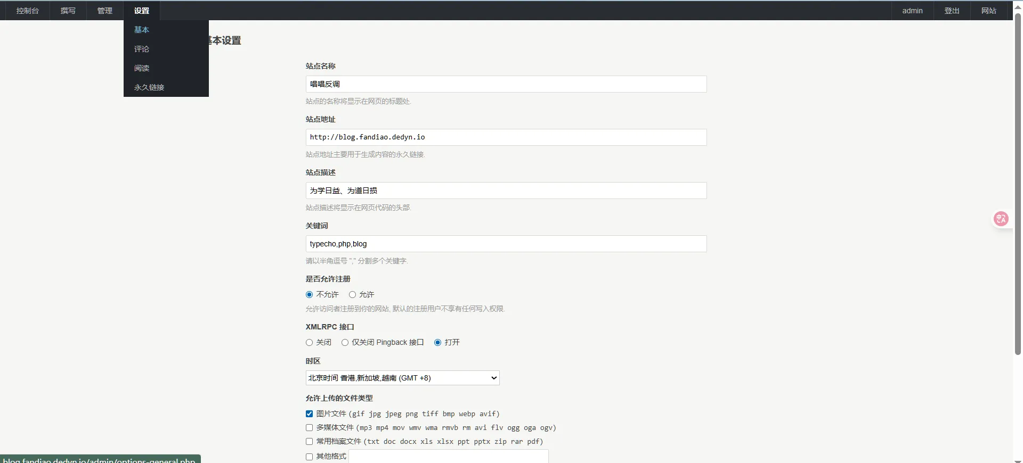Select 仅关闭 Pingback 接口 radio button
Image resolution: width=1023 pixels, height=463 pixels.
(x=345, y=343)
